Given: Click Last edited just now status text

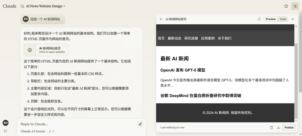Looking at the screenshot, I should (x=172, y=128).
